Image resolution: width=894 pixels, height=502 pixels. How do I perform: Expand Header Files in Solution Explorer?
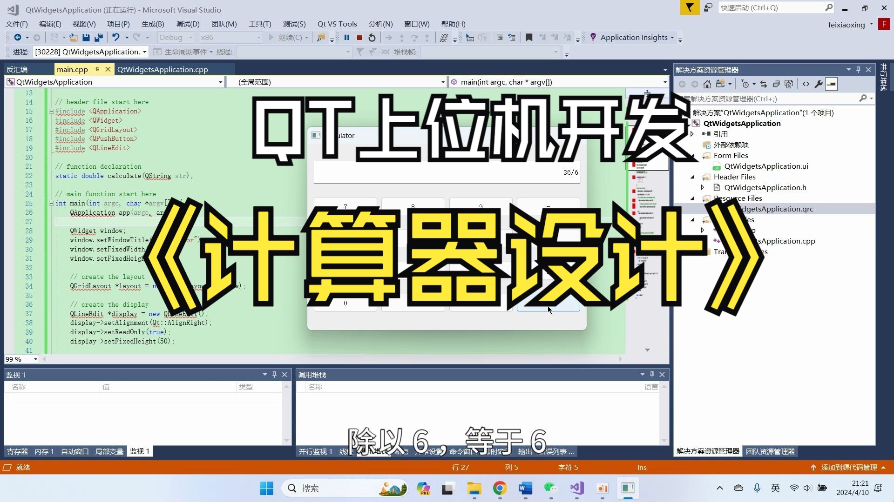tap(693, 177)
